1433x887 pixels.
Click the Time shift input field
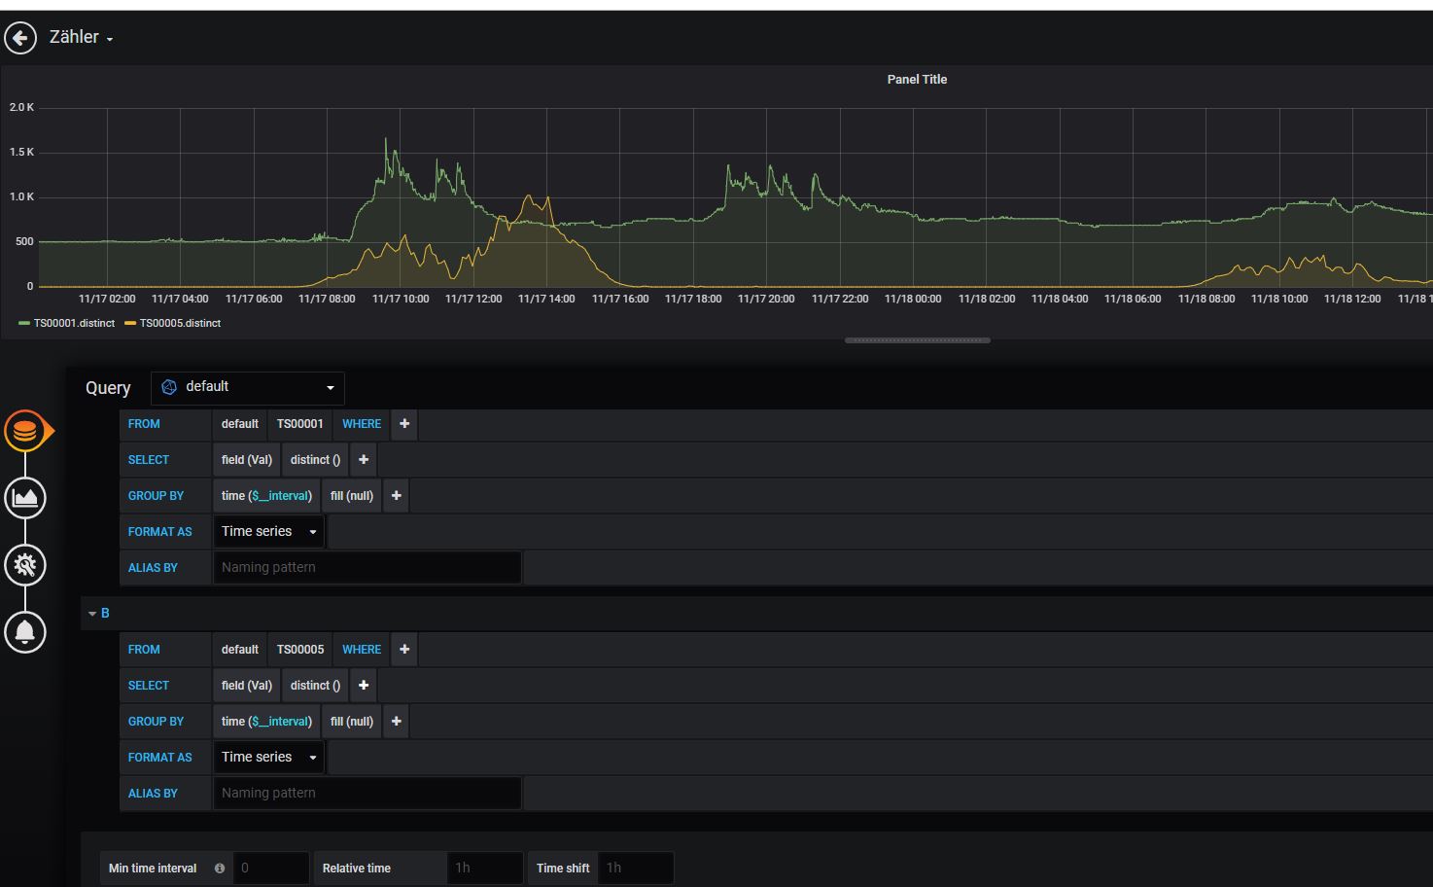click(636, 869)
